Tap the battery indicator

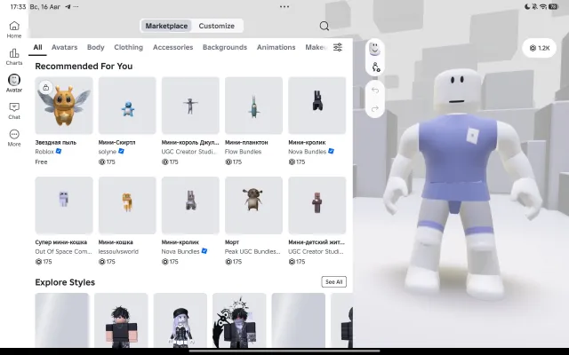click(553, 6)
